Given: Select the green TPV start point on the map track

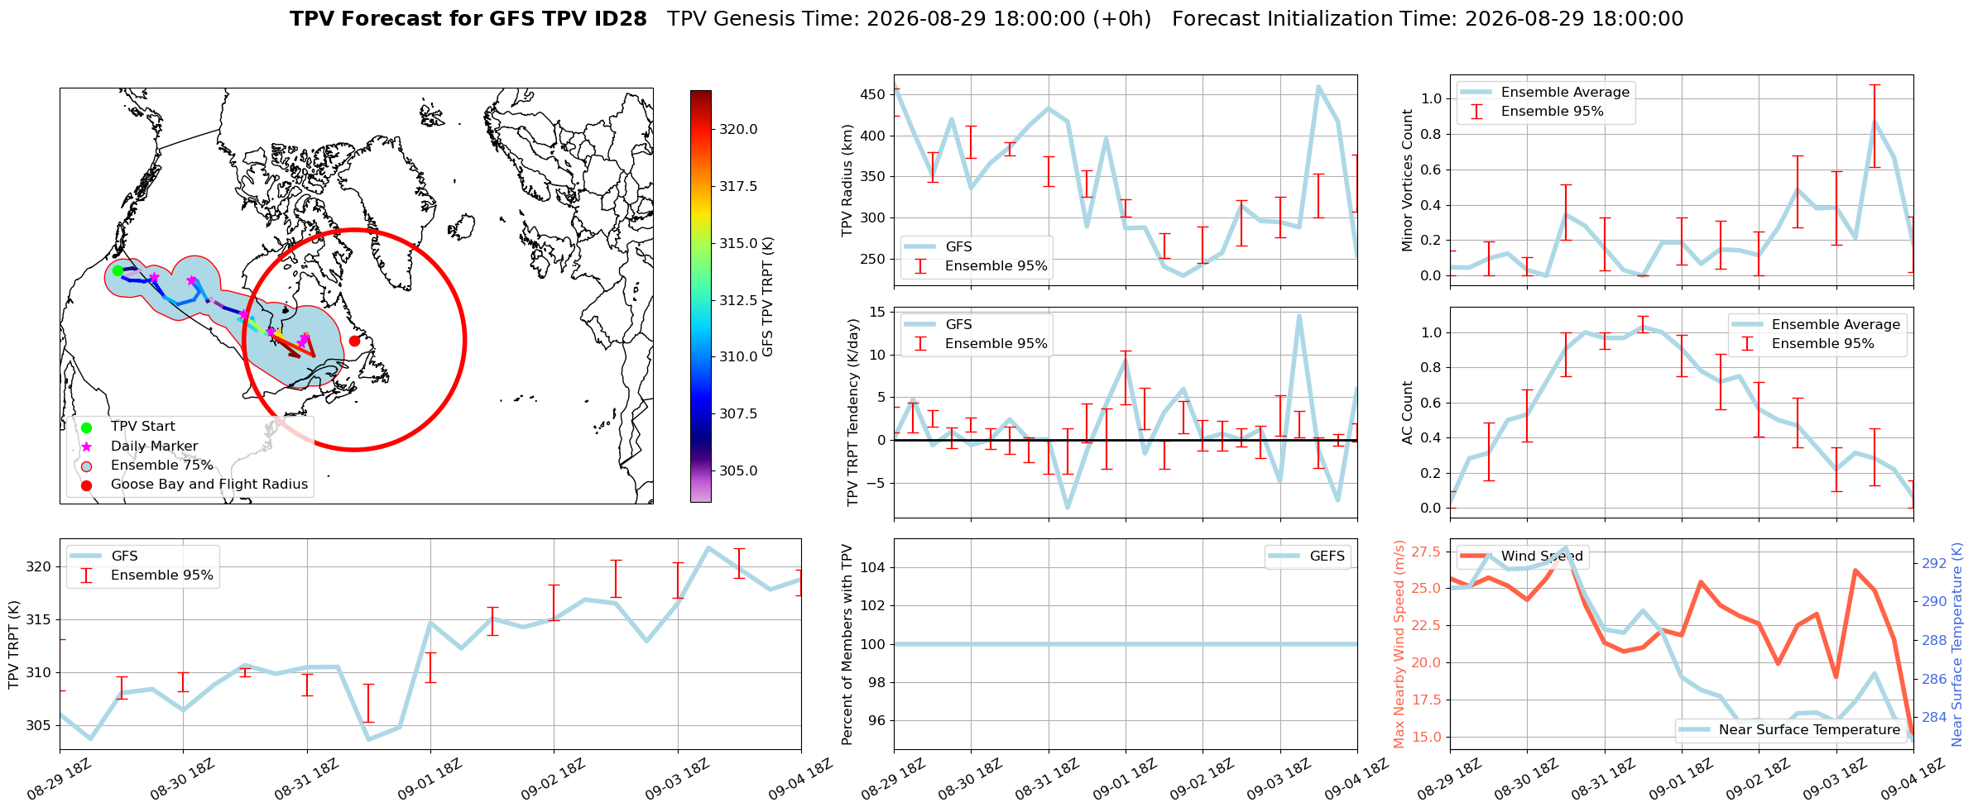Looking at the screenshot, I should [x=118, y=270].
